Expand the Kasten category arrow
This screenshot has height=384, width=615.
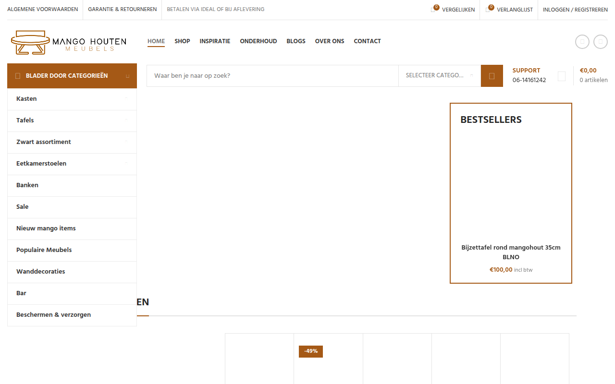click(126, 98)
